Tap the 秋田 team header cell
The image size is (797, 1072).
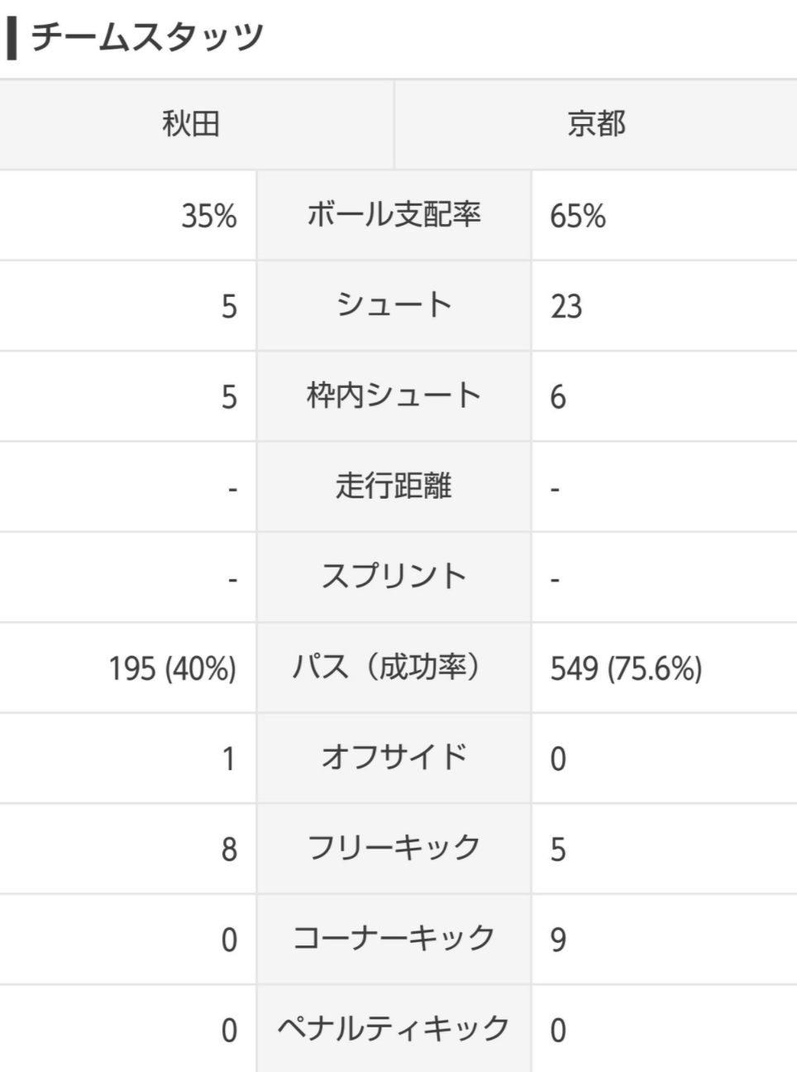coord(197,125)
